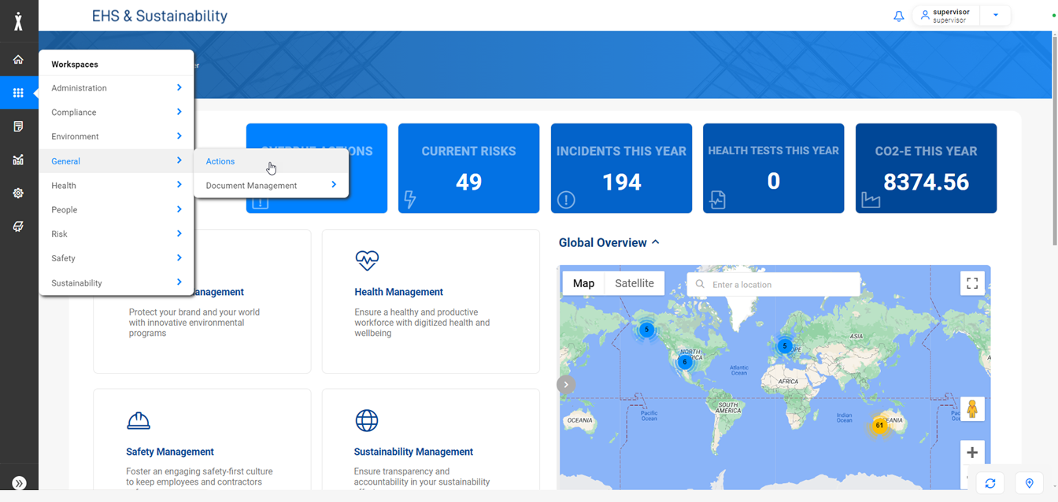
Task: Click the location pin button
Action: 1029,483
